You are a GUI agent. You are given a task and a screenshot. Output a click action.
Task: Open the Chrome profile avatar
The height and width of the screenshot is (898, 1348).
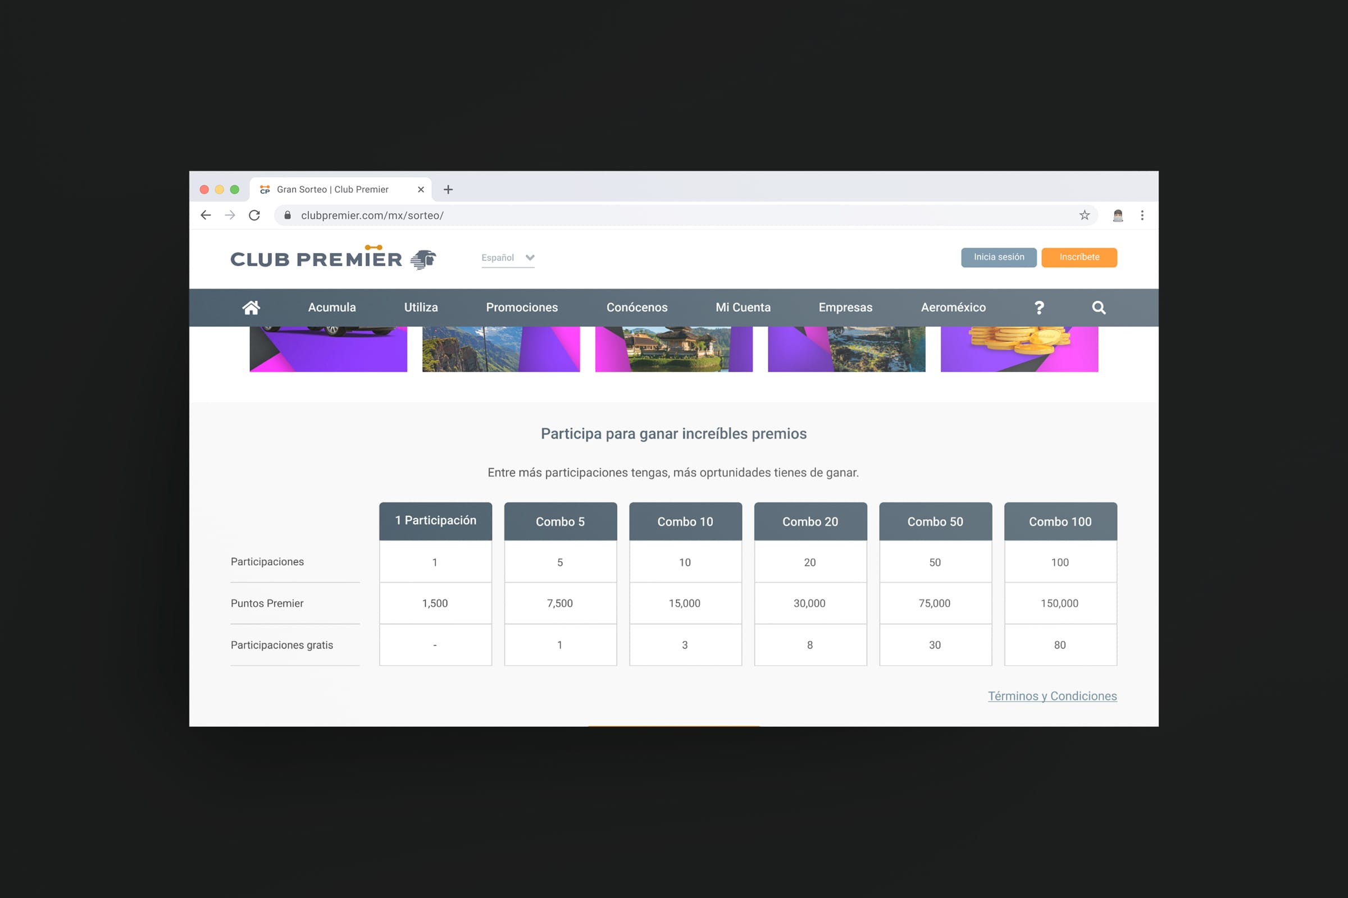coord(1118,216)
